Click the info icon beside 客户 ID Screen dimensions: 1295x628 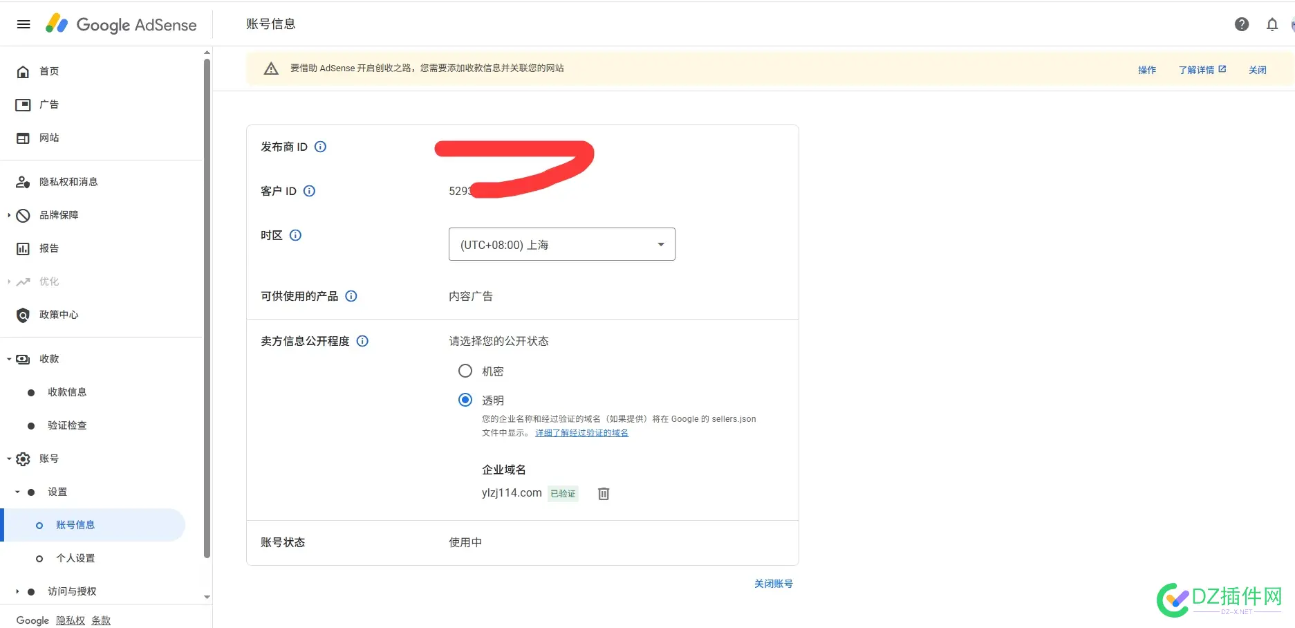[x=309, y=191]
